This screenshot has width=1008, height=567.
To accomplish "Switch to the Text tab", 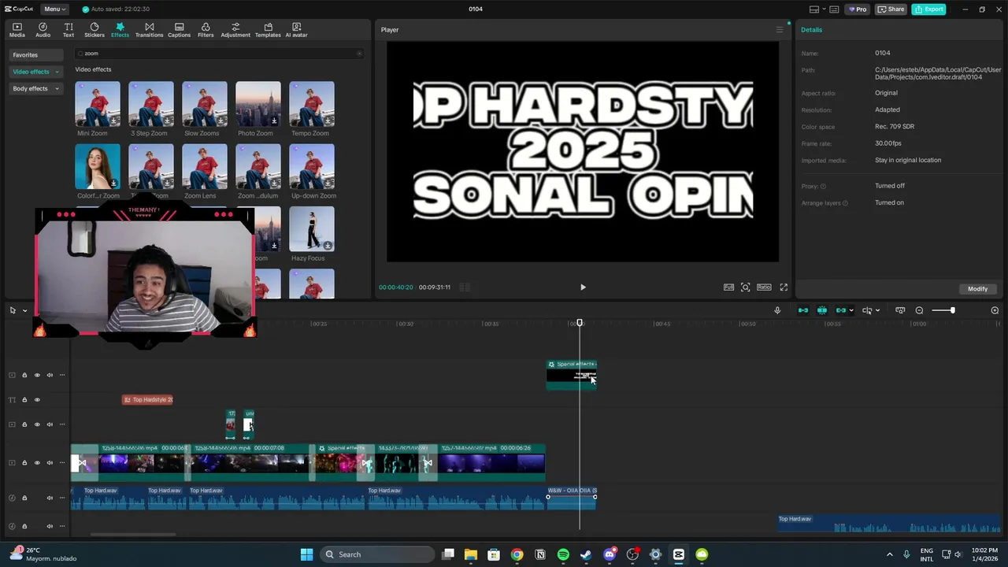I will 69,30.
